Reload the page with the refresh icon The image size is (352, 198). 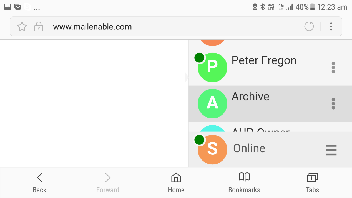click(x=309, y=26)
